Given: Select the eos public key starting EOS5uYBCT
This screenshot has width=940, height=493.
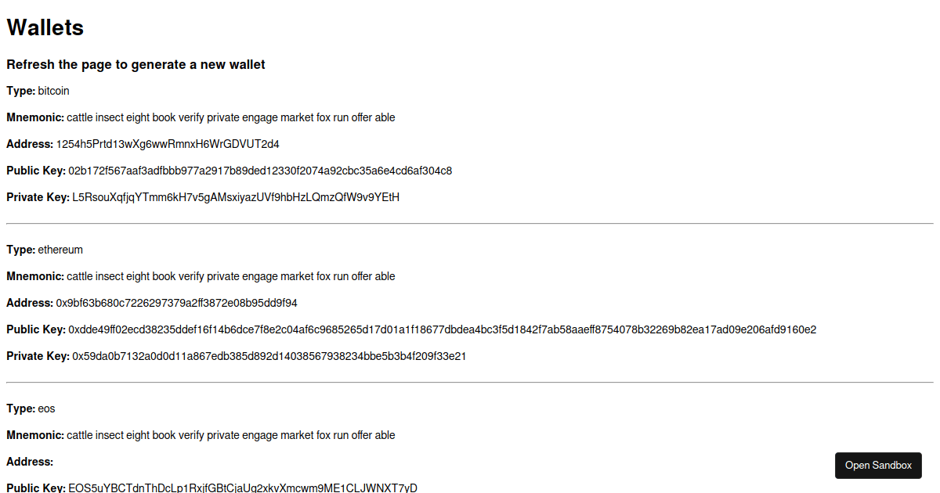Looking at the screenshot, I should pos(243,488).
